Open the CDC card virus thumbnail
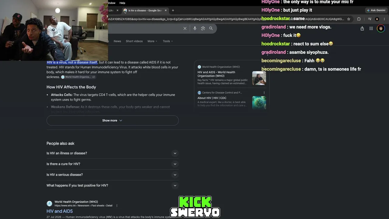 pos(259,103)
